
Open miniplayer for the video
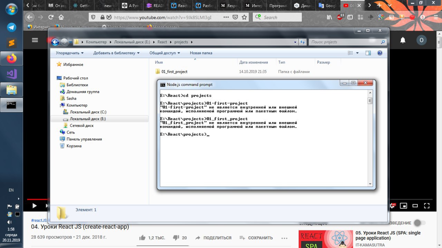point(403,206)
